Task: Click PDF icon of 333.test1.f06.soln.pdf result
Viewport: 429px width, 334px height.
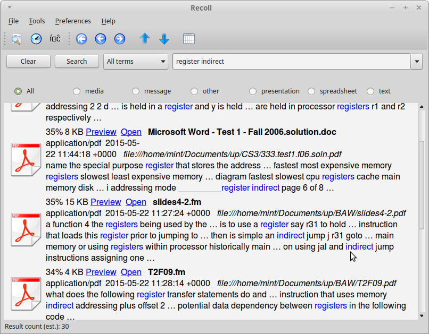Action: pos(26,160)
